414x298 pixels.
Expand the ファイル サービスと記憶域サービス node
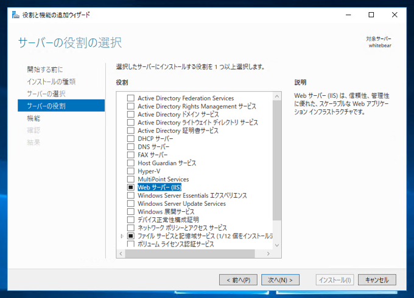pyautogui.click(x=122, y=236)
